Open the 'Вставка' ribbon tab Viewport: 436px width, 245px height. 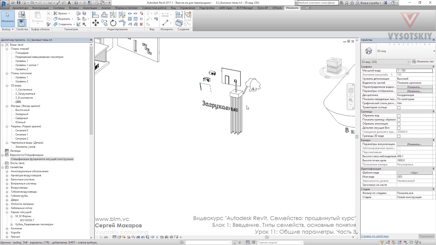pos(74,8)
